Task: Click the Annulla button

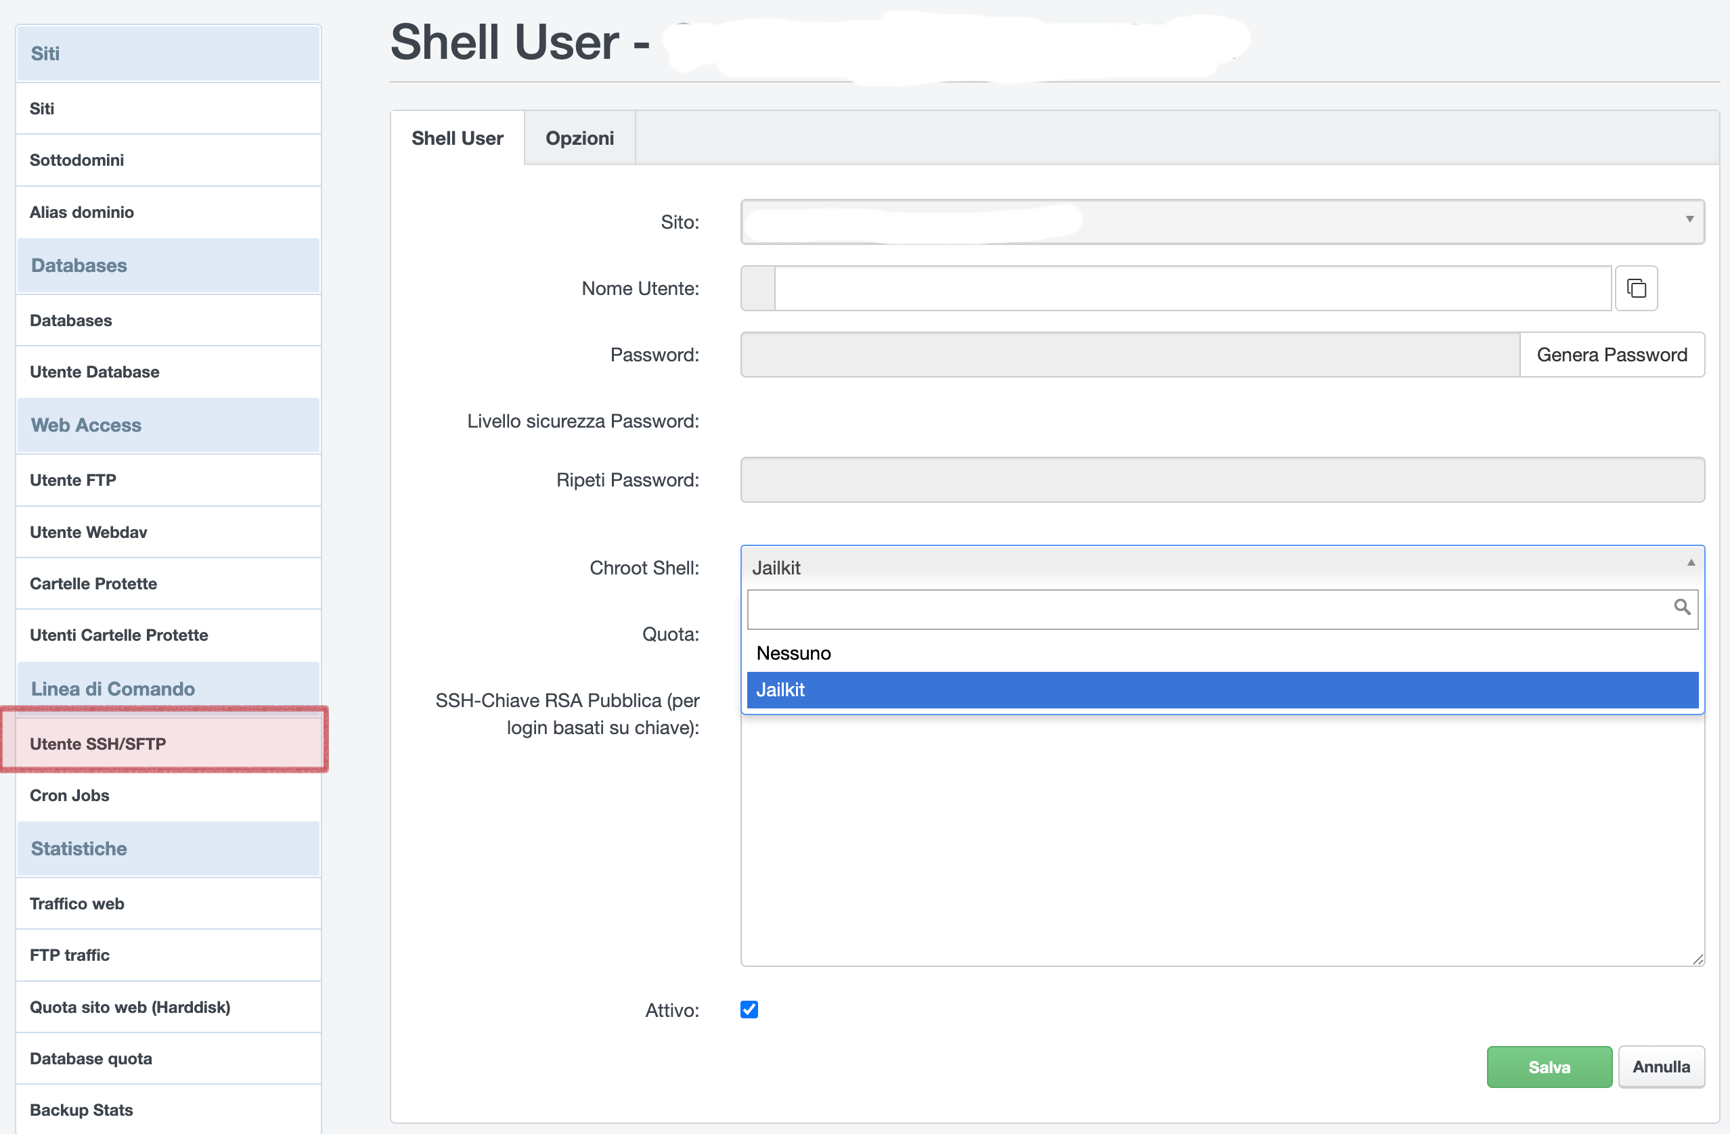Action: [x=1661, y=1066]
